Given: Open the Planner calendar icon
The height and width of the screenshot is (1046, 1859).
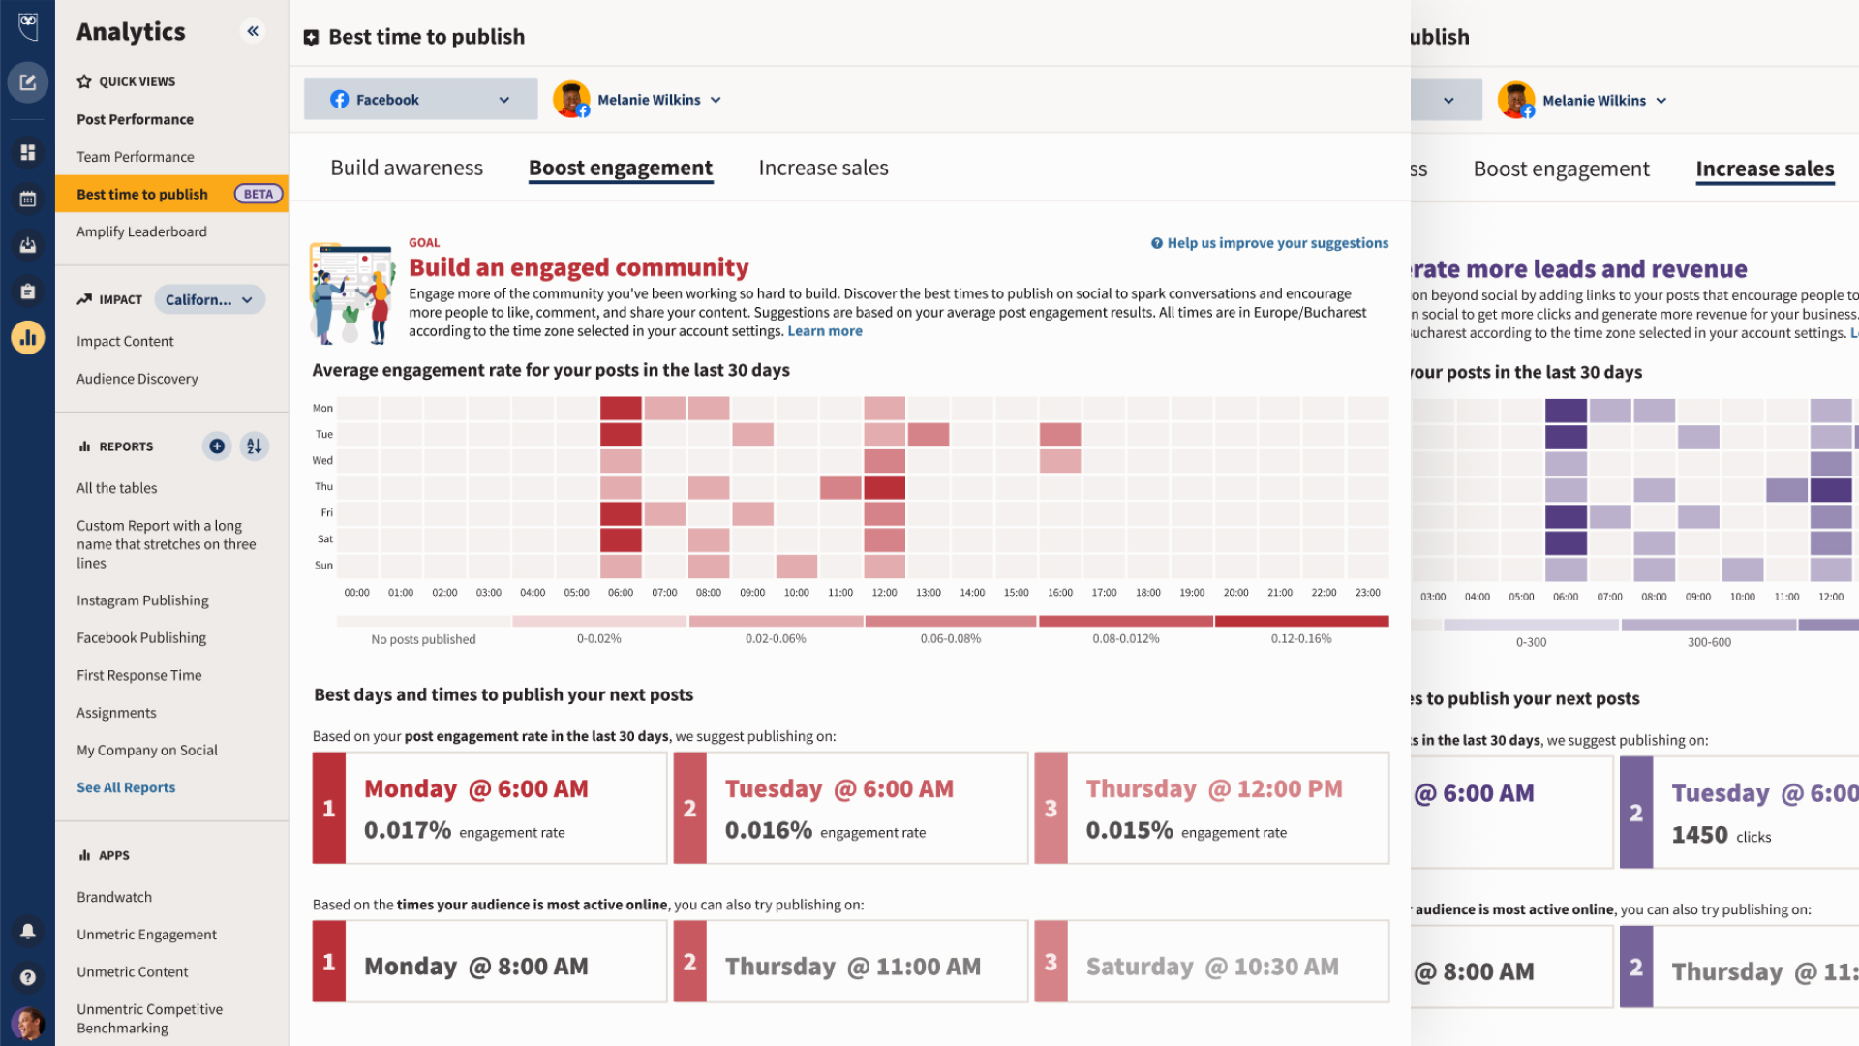Looking at the screenshot, I should 28,199.
